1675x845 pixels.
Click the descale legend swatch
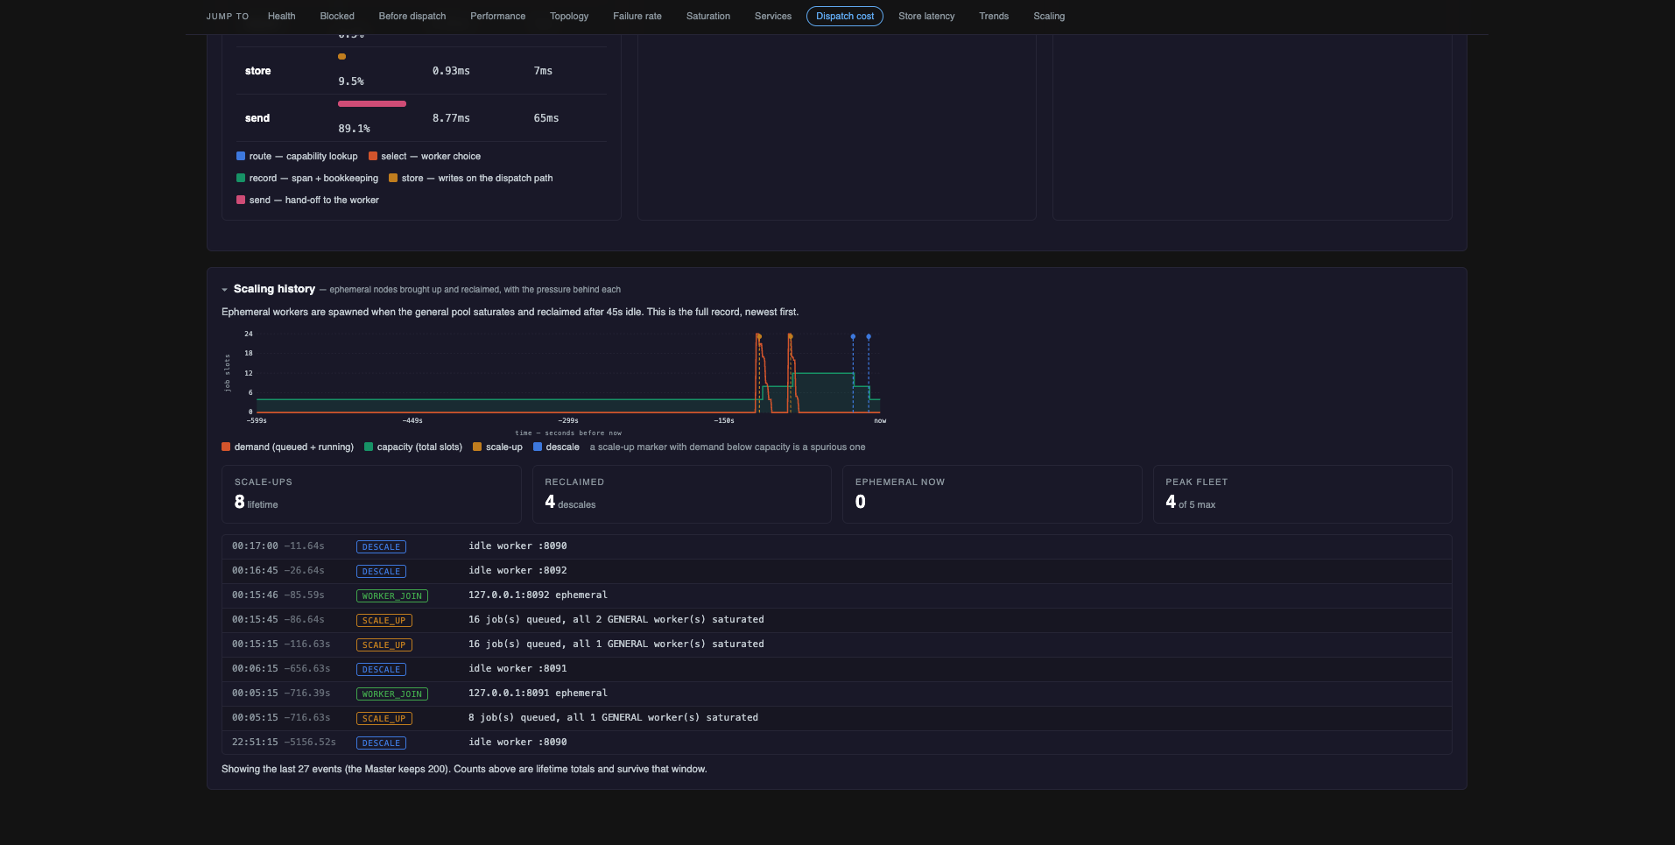[x=538, y=447]
